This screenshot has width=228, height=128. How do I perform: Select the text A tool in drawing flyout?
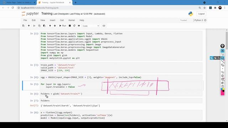coord(219,58)
